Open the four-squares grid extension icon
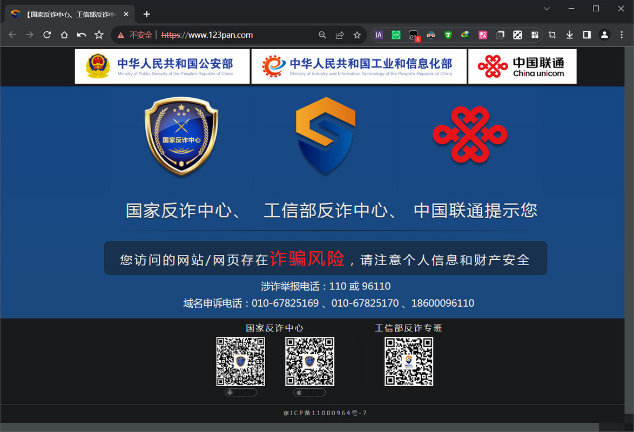Image resolution: width=634 pixels, height=432 pixels. coord(535,35)
